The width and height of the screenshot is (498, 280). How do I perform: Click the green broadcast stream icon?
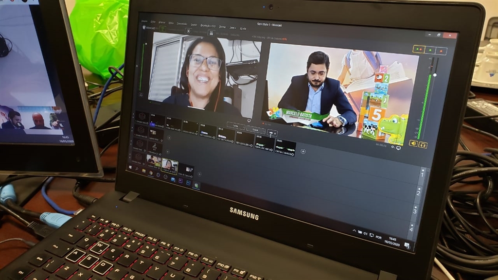(162, 29)
